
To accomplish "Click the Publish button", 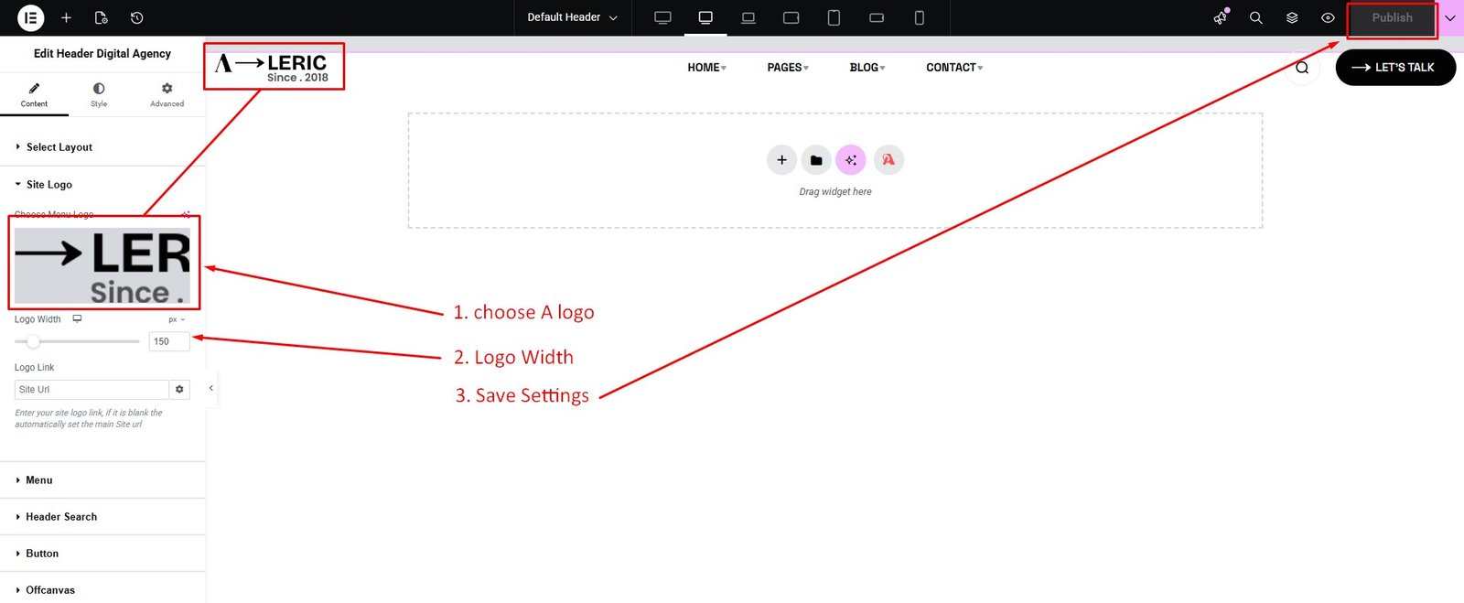I will tap(1391, 18).
